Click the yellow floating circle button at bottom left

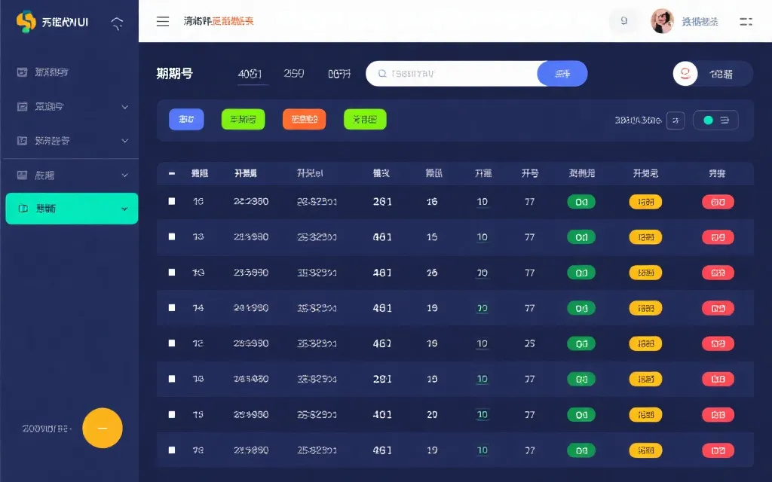click(103, 428)
